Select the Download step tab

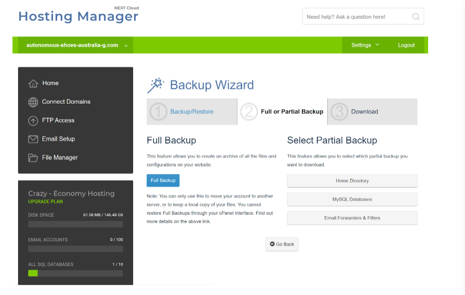pyautogui.click(x=373, y=112)
